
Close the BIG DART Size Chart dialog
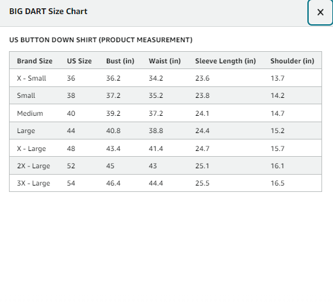coord(320,12)
